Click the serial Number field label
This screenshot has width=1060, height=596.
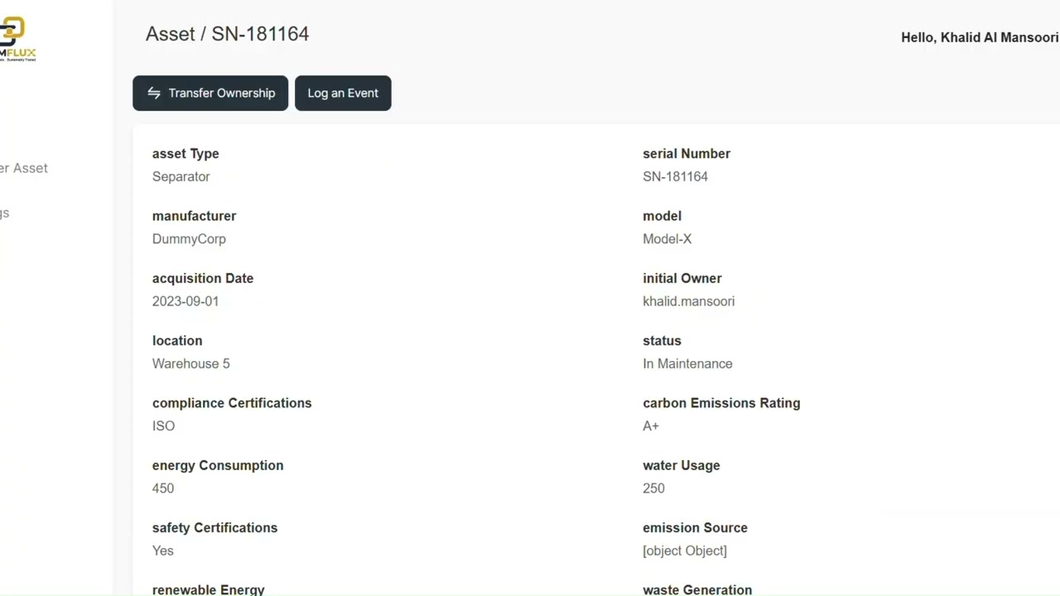[x=687, y=154]
